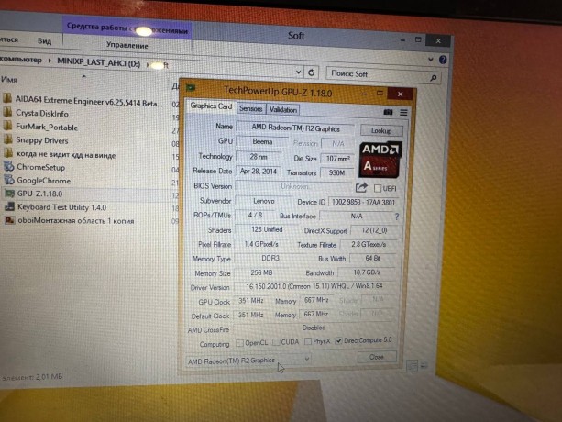Select Keyboard Test Utility 1.4.0 icon
This screenshot has width=562, height=422.
(x=9, y=207)
